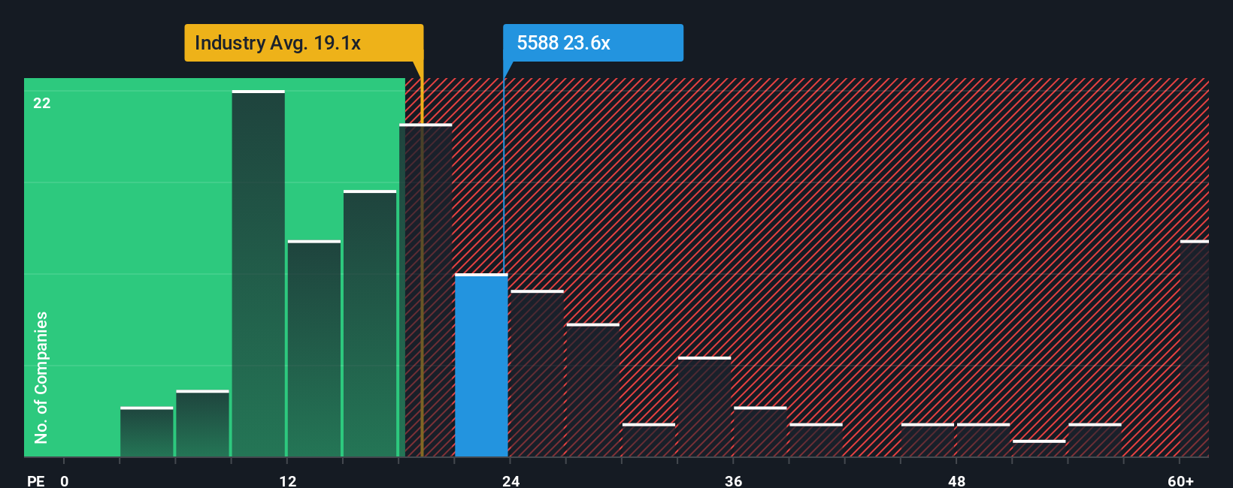The image size is (1233, 488).
Task: Click the No. of Companies axis title
Action: coord(41,378)
